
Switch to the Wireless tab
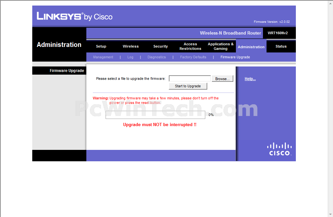[x=131, y=46]
